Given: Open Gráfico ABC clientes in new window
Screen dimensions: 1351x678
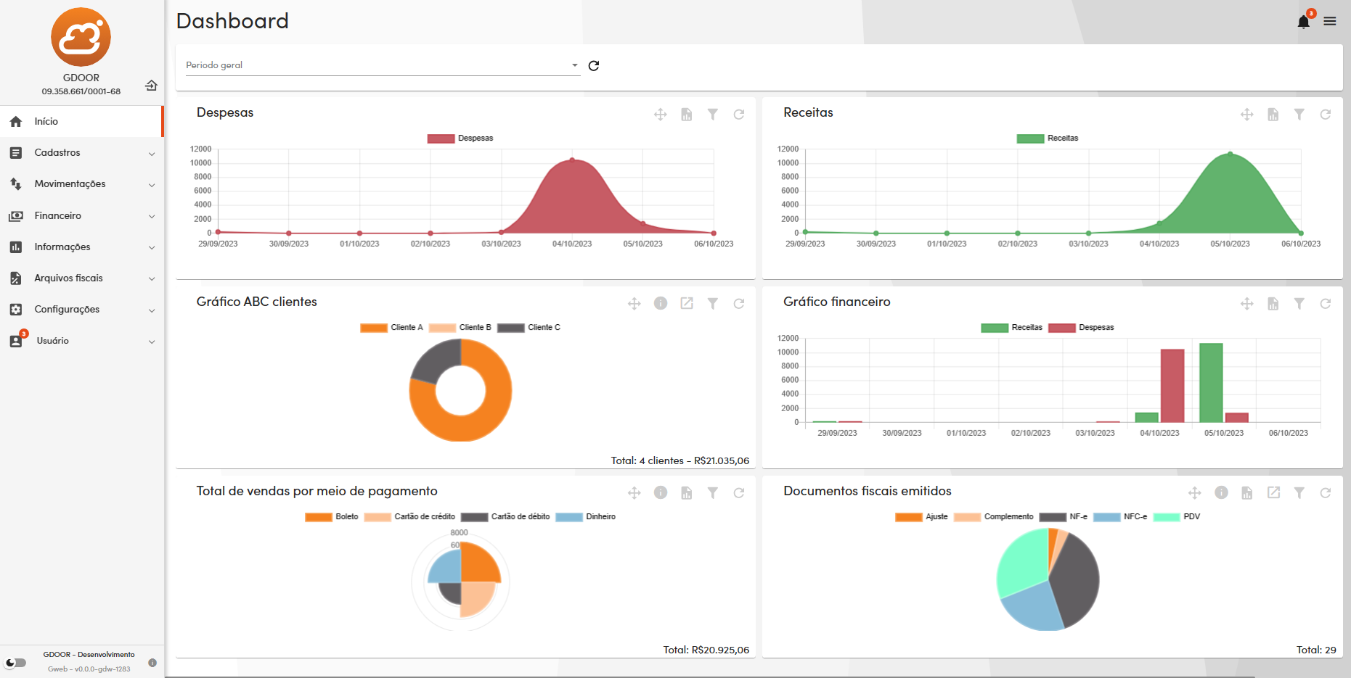Looking at the screenshot, I should (687, 303).
